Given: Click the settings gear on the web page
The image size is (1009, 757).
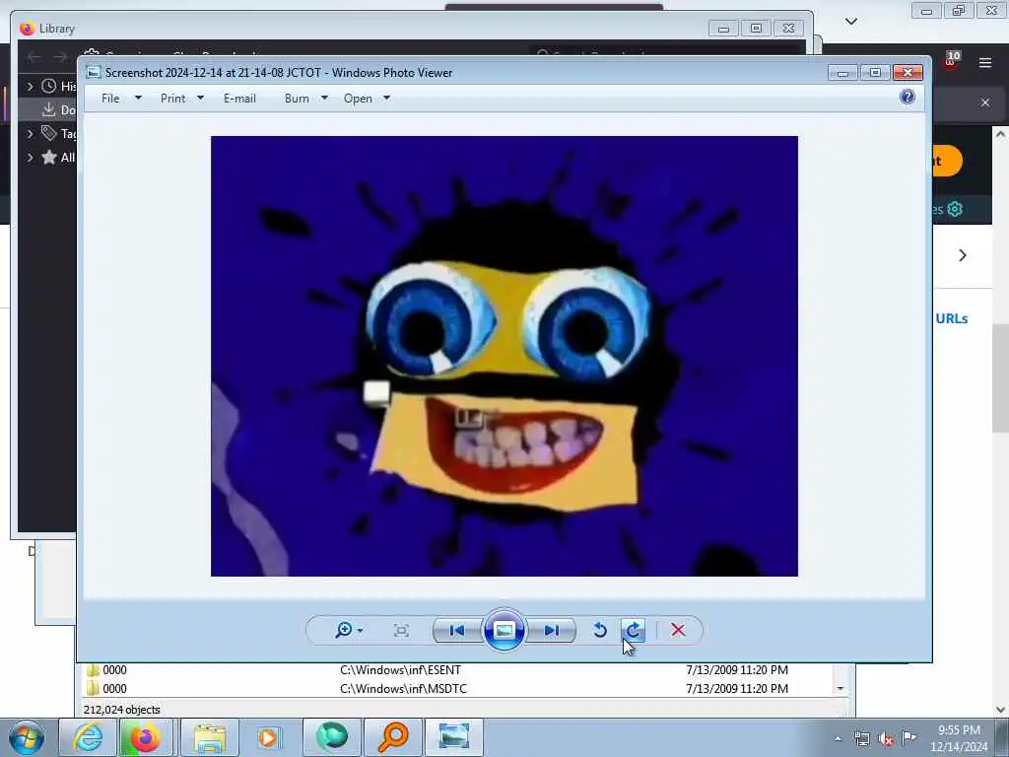Looking at the screenshot, I should coord(955,209).
